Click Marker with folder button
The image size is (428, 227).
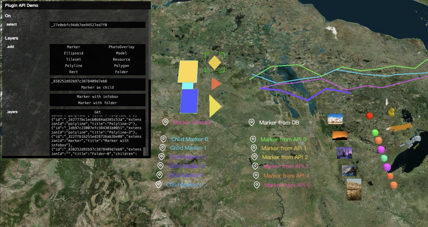98,103
